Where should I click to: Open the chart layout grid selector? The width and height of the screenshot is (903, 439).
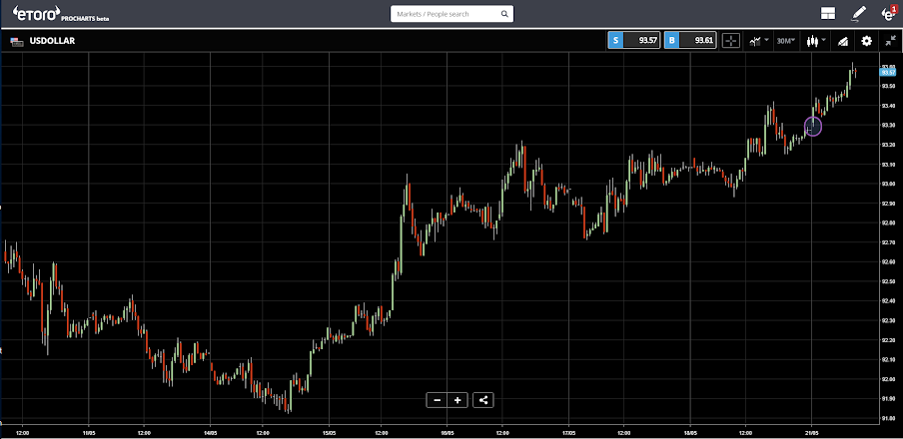[828, 13]
